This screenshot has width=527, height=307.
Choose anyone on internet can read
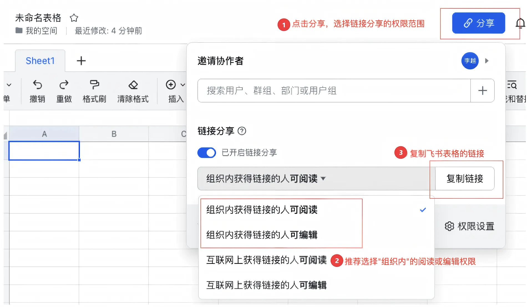266,260
